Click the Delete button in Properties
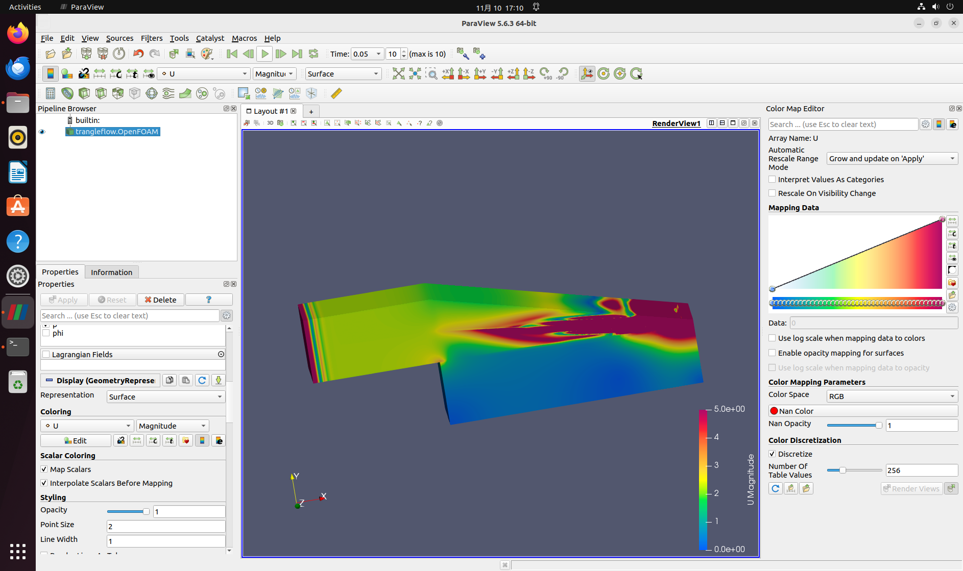This screenshot has width=963, height=571. click(160, 300)
